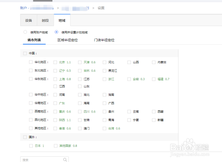This screenshot has width=222, height=162.
Task: Check the 东北地区 group checkbox
Action: (x=31, y=70)
